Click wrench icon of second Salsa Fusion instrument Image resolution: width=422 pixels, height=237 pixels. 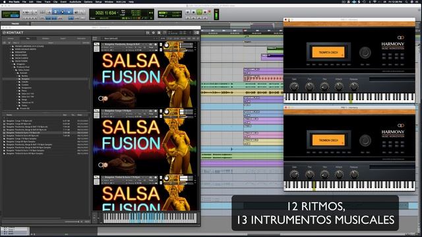tap(96, 111)
